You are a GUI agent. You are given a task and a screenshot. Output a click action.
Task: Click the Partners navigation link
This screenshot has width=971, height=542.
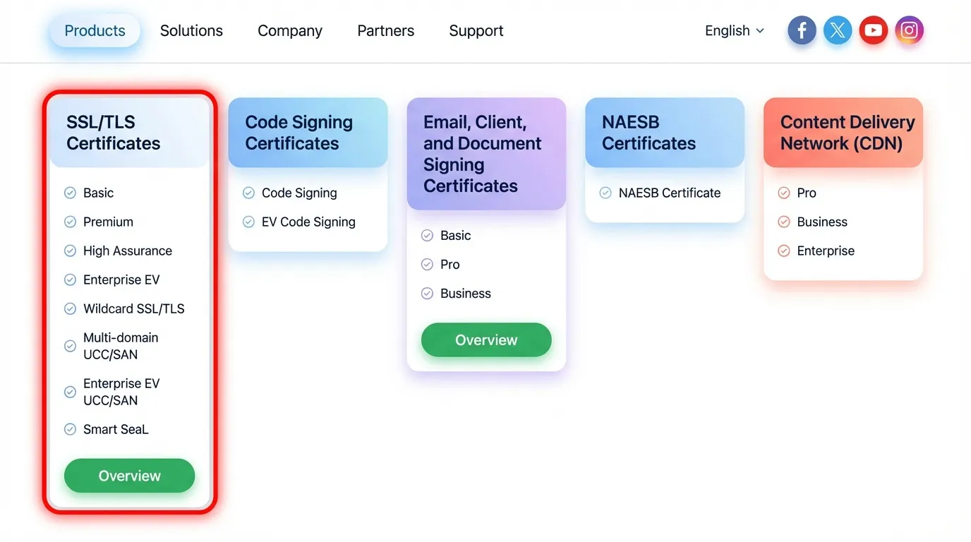pos(385,30)
